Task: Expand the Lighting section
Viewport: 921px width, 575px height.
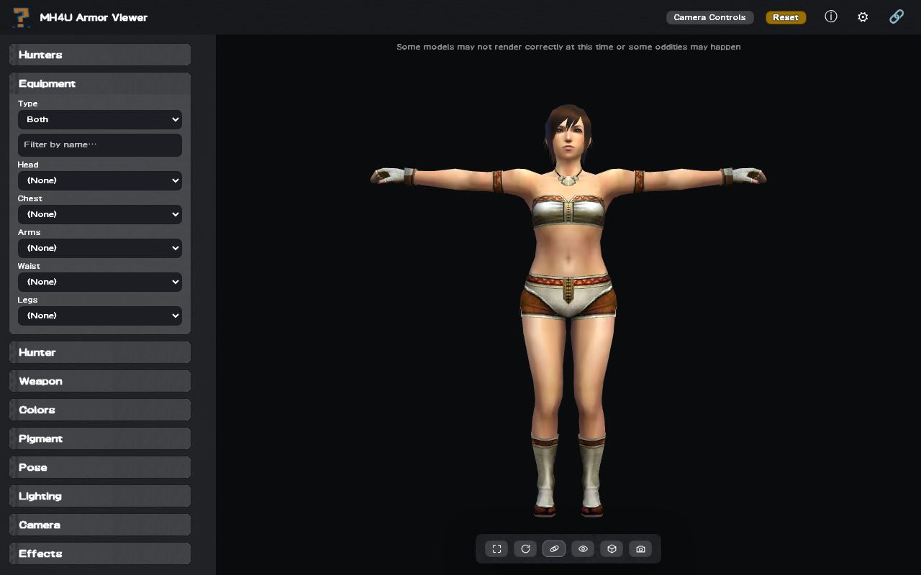Action: 100,496
